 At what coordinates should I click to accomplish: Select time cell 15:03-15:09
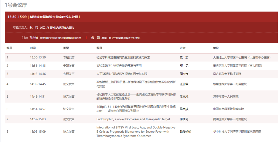[38, 132]
